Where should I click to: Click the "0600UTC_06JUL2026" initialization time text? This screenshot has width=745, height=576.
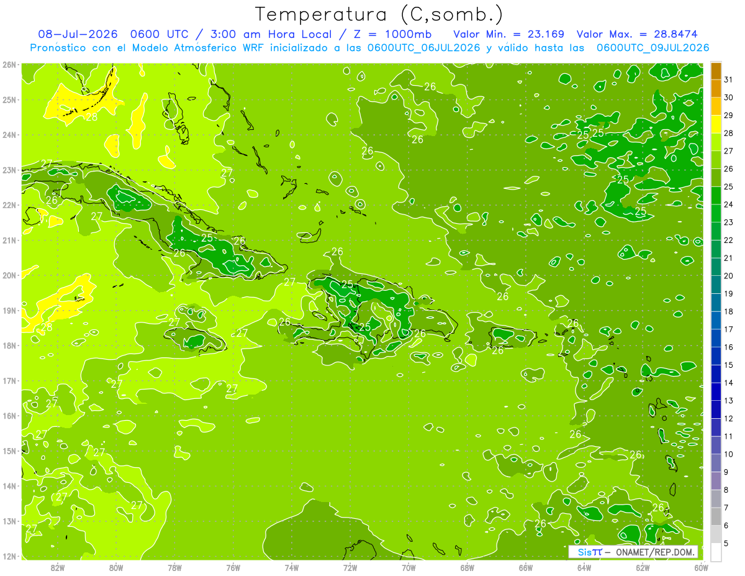[x=423, y=48]
